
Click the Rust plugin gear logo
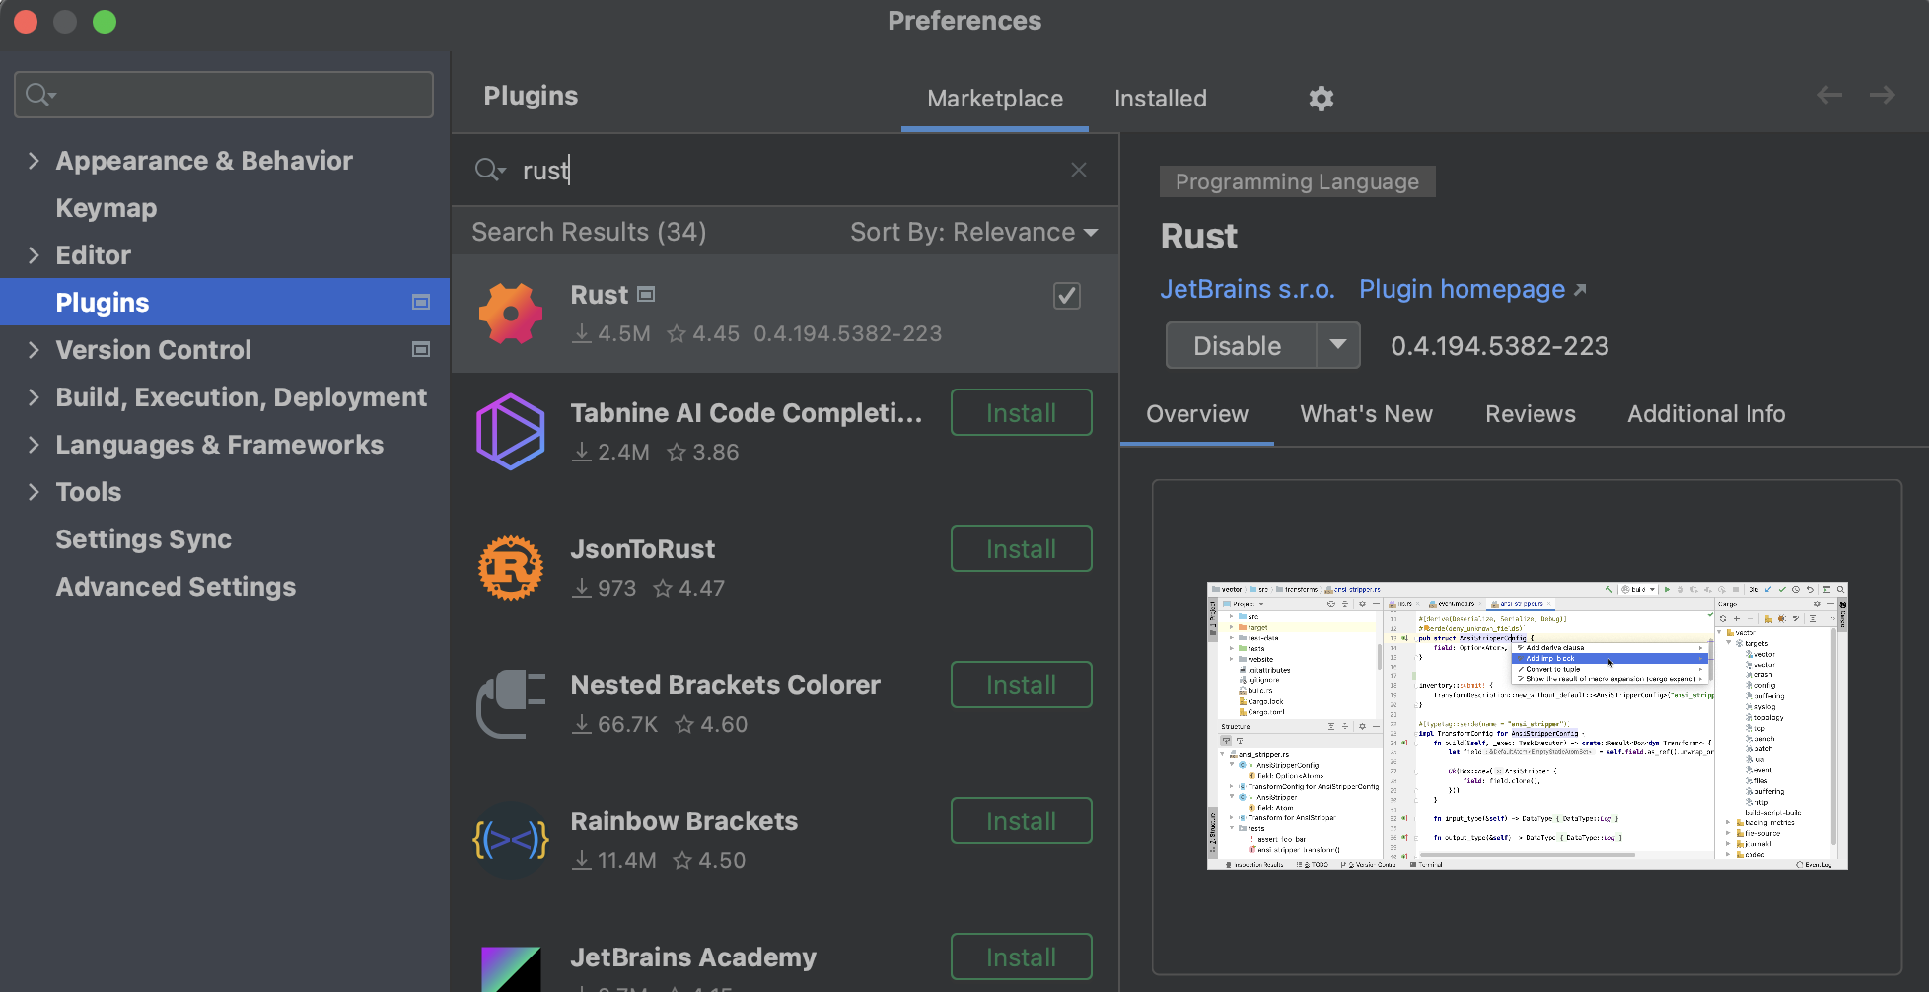511,314
